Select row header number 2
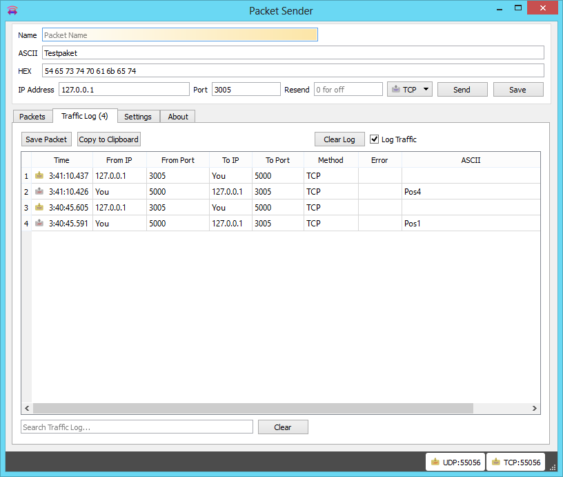Screen dimensions: 563x477 click(x=26, y=192)
